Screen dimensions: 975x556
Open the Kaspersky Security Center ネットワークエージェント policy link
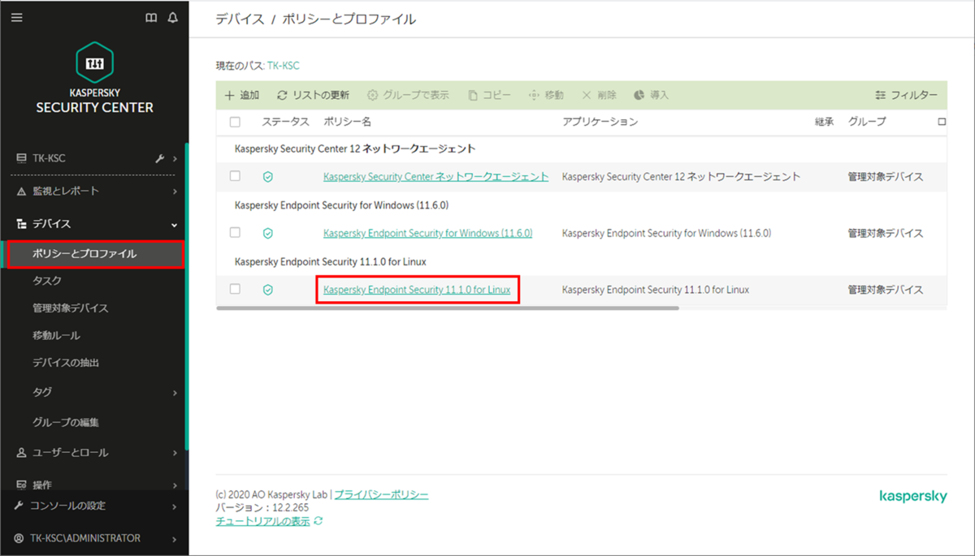pyautogui.click(x=435, y=177)
